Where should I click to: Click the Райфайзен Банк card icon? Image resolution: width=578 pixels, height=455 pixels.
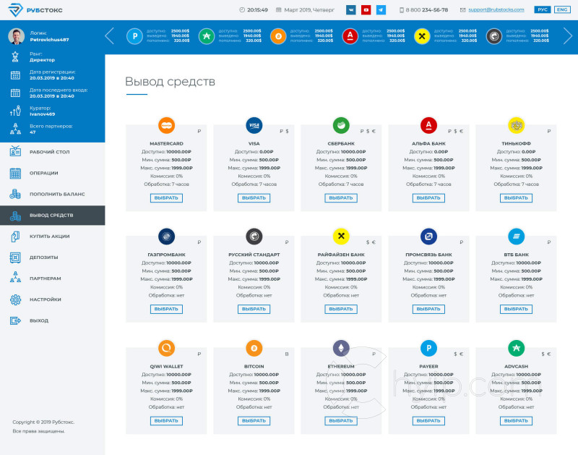pyautogui.click(x=341, y=236)
